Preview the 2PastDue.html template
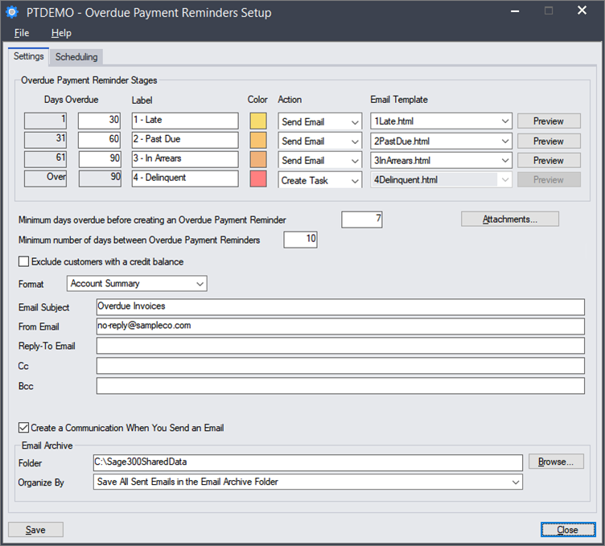Viewport: 605px width, 546px height. (x=548, y=141)
